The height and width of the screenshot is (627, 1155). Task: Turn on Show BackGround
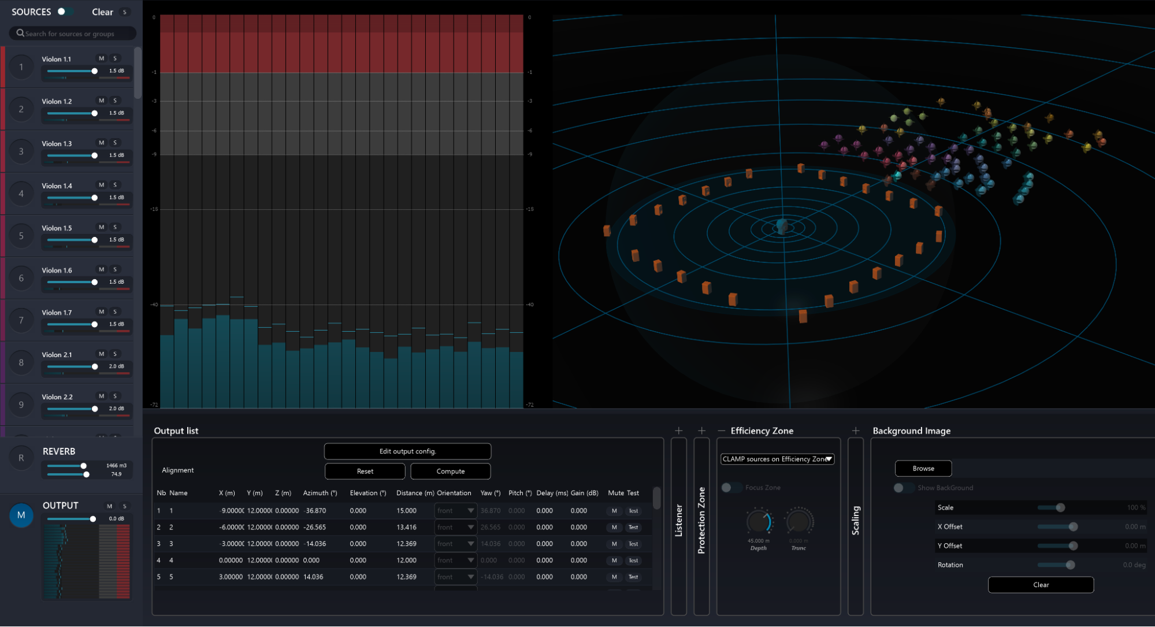pyautogui.click(x=903, y=488)
